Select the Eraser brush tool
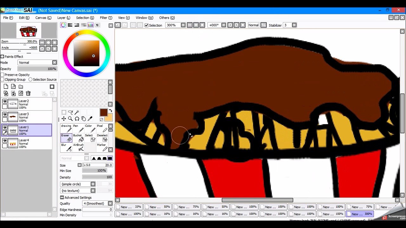 pos(66,138)
